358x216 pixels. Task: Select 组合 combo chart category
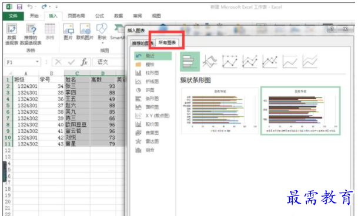coord(153,150)
